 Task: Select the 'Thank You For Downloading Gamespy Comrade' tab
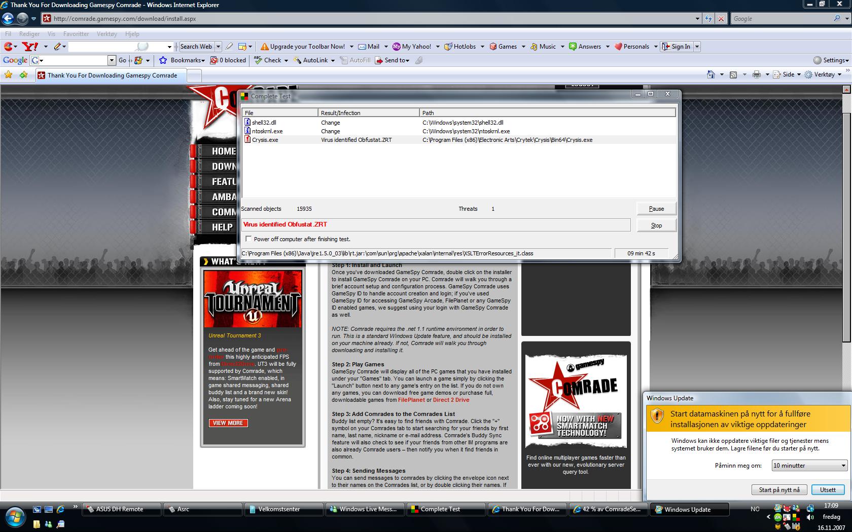pos(112,75)
